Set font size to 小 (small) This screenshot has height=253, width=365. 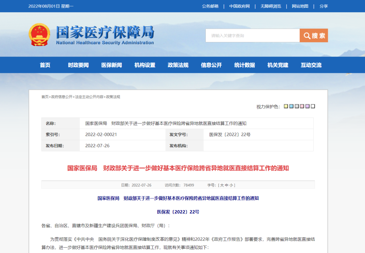tap(231, 185)
